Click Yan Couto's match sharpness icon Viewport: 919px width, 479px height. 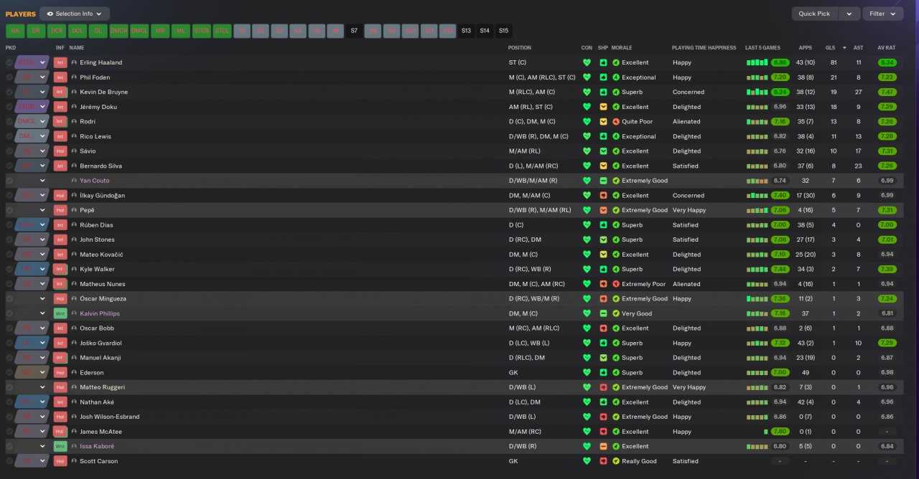(603, 181)
